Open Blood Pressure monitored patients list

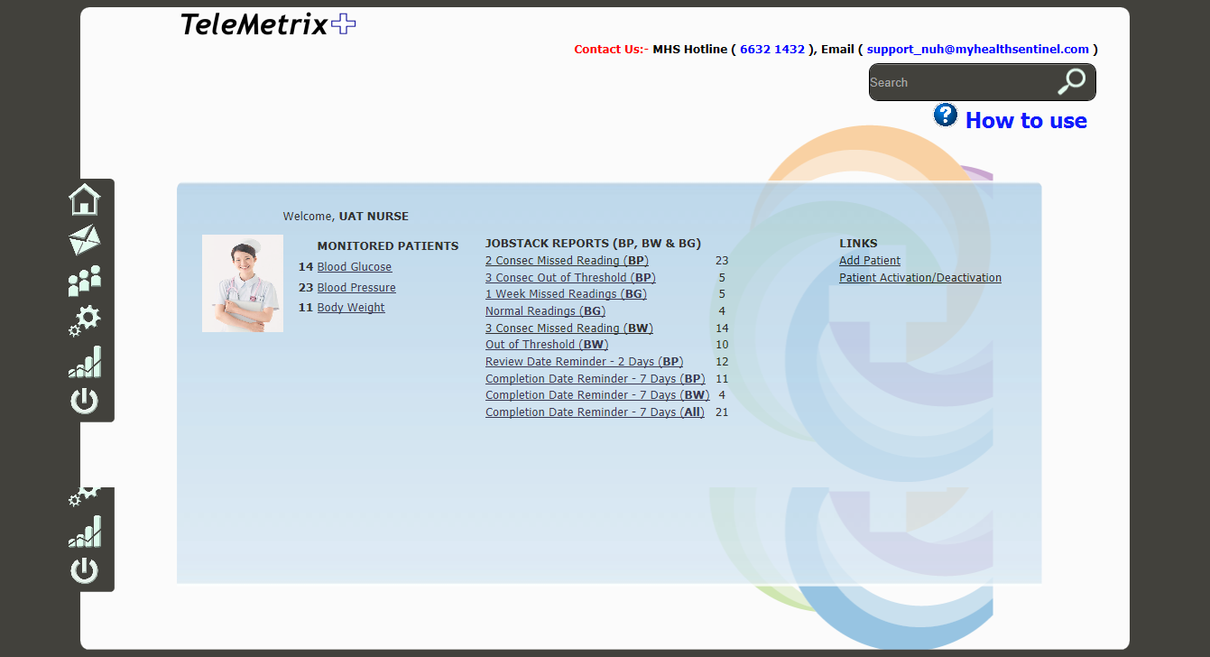356,288
